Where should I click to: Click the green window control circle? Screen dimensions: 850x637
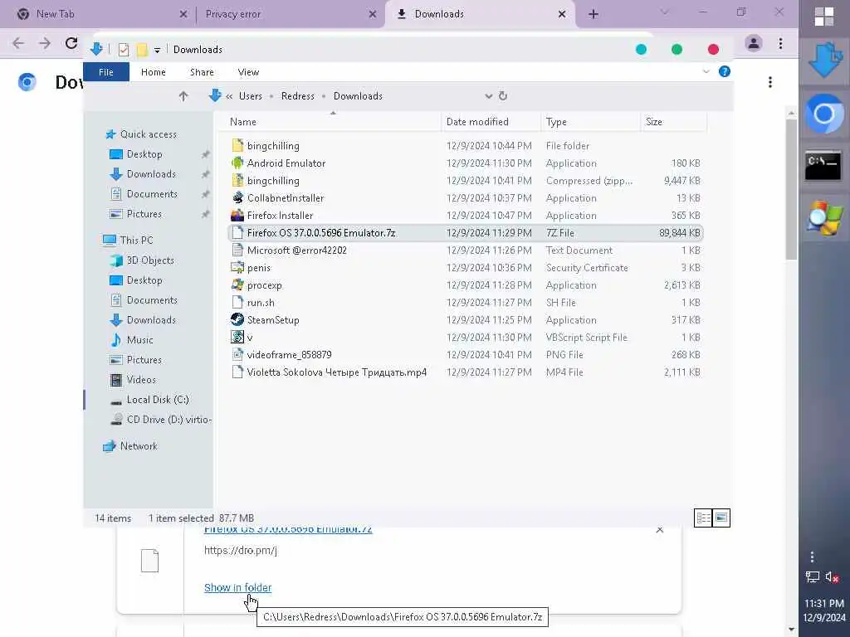coord(677,49)
